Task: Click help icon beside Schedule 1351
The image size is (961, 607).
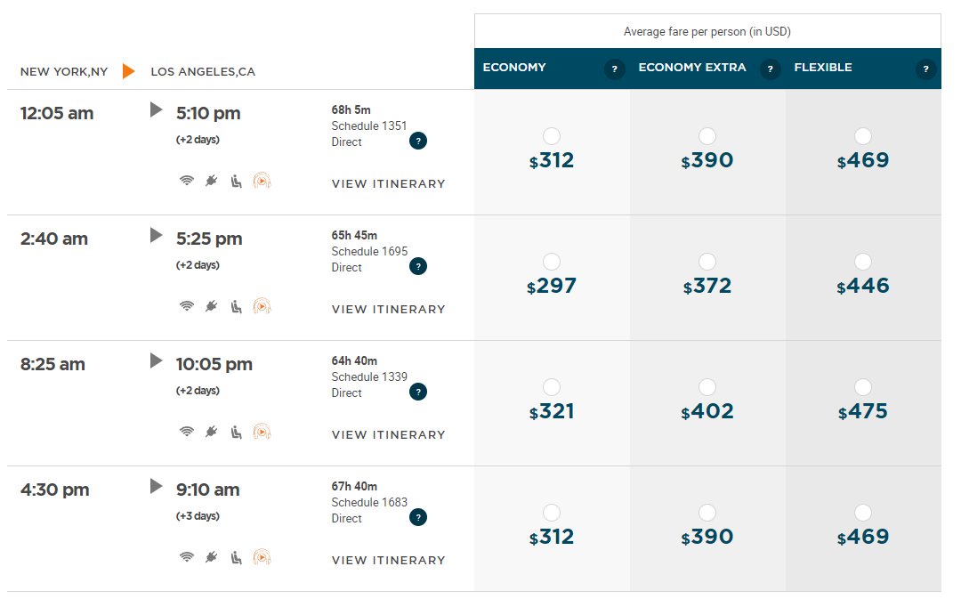Action: coord(418,141)
